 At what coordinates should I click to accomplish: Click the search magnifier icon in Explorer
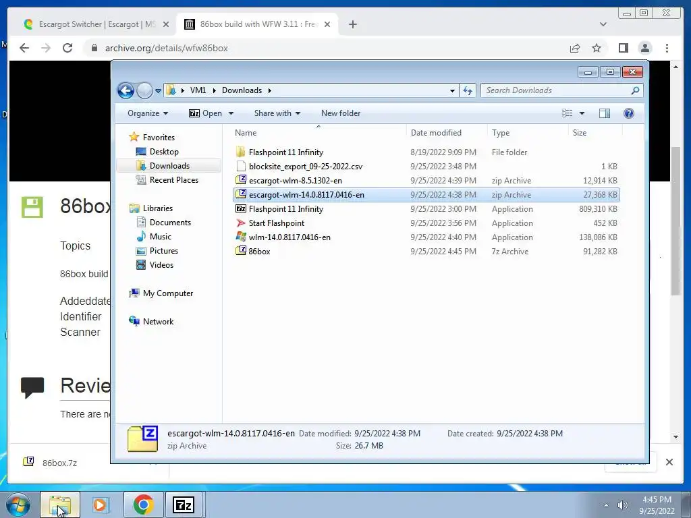coord(635,90)
